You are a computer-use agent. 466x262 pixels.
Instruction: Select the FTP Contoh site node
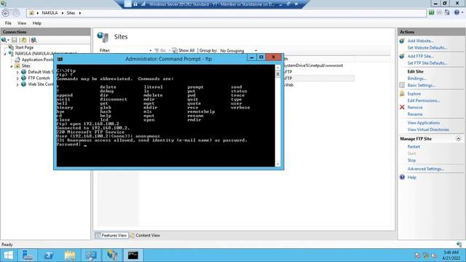pyautogui.click(x=39, y=78)
